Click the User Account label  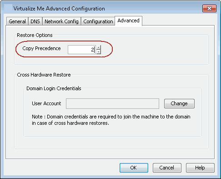click(x=46, y=103)
